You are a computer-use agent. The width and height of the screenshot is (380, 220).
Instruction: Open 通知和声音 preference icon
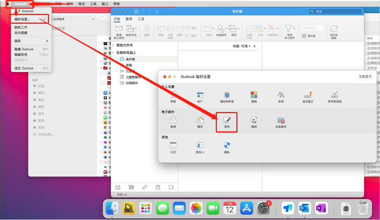pos(227,97)
